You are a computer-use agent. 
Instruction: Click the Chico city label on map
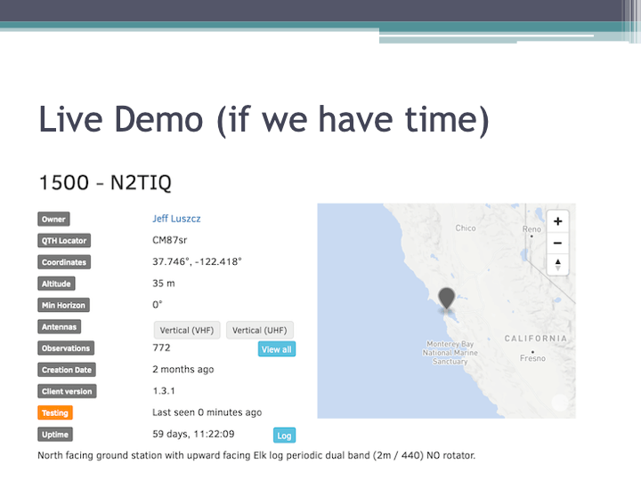[x=466, y=228]
